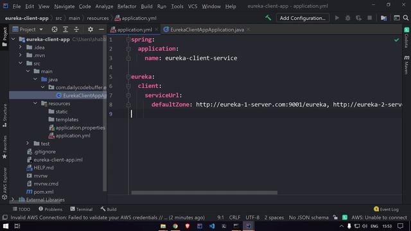
Task: Open Visual Studio Code from taskbar
Action: pyautogui.click(x=212, y=226)
